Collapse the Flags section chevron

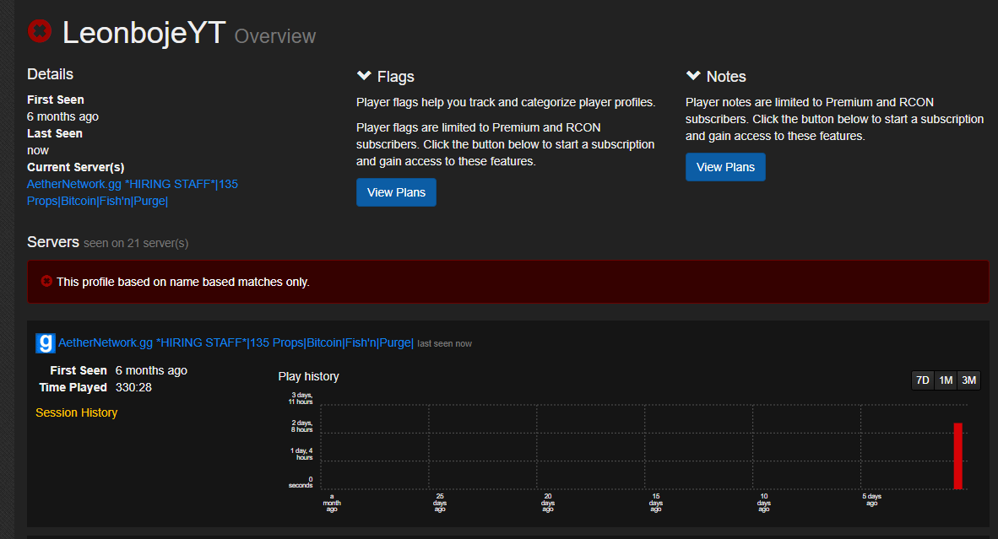pos(364,76)
